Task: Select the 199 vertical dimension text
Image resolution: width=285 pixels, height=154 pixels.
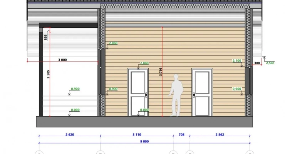Action: pyautogui.click(x=45, y=37)
